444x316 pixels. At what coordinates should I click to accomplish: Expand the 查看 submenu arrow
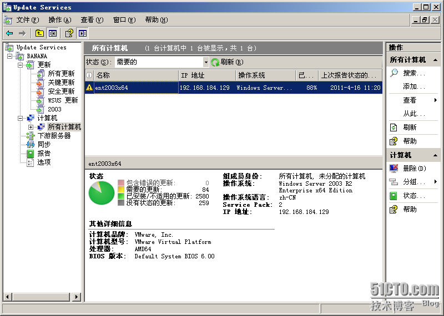pos(436,100)
